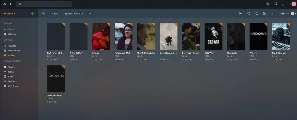Click the back arrow icon
Viewport: 297px width, 120px height.
[11, 4]
